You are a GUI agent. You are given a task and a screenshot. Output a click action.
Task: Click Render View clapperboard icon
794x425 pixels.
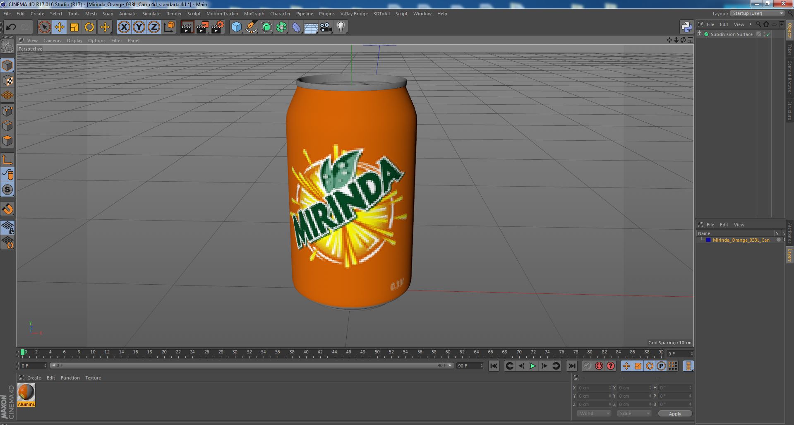pyautogui.click(x=187, y=27)
